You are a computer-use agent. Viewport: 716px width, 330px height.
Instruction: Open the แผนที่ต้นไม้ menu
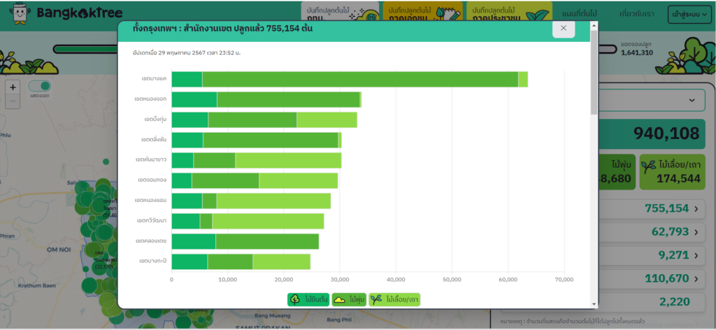point(580,14)
